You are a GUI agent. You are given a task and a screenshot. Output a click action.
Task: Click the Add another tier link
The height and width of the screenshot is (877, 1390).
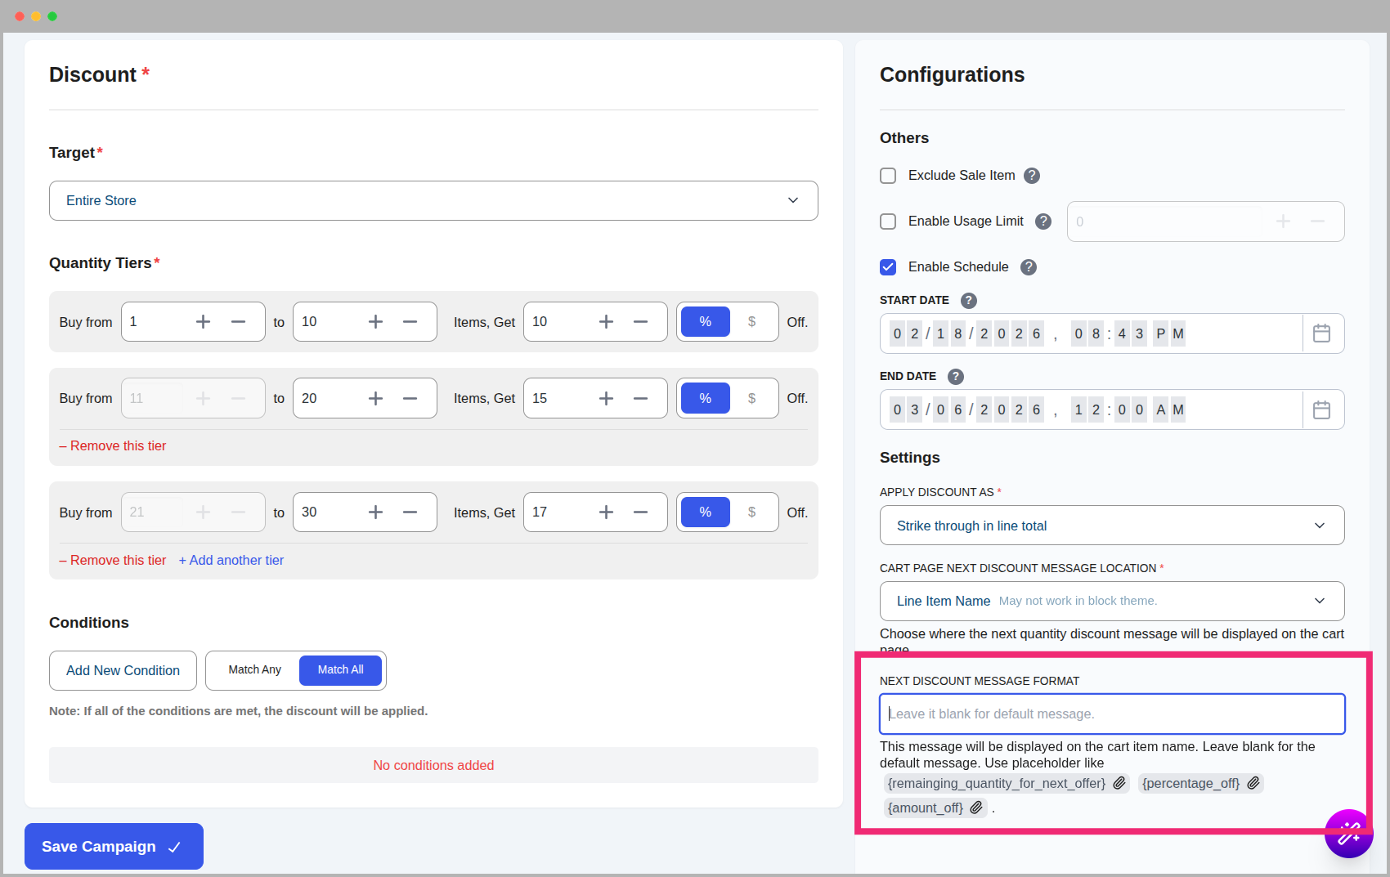231,561
